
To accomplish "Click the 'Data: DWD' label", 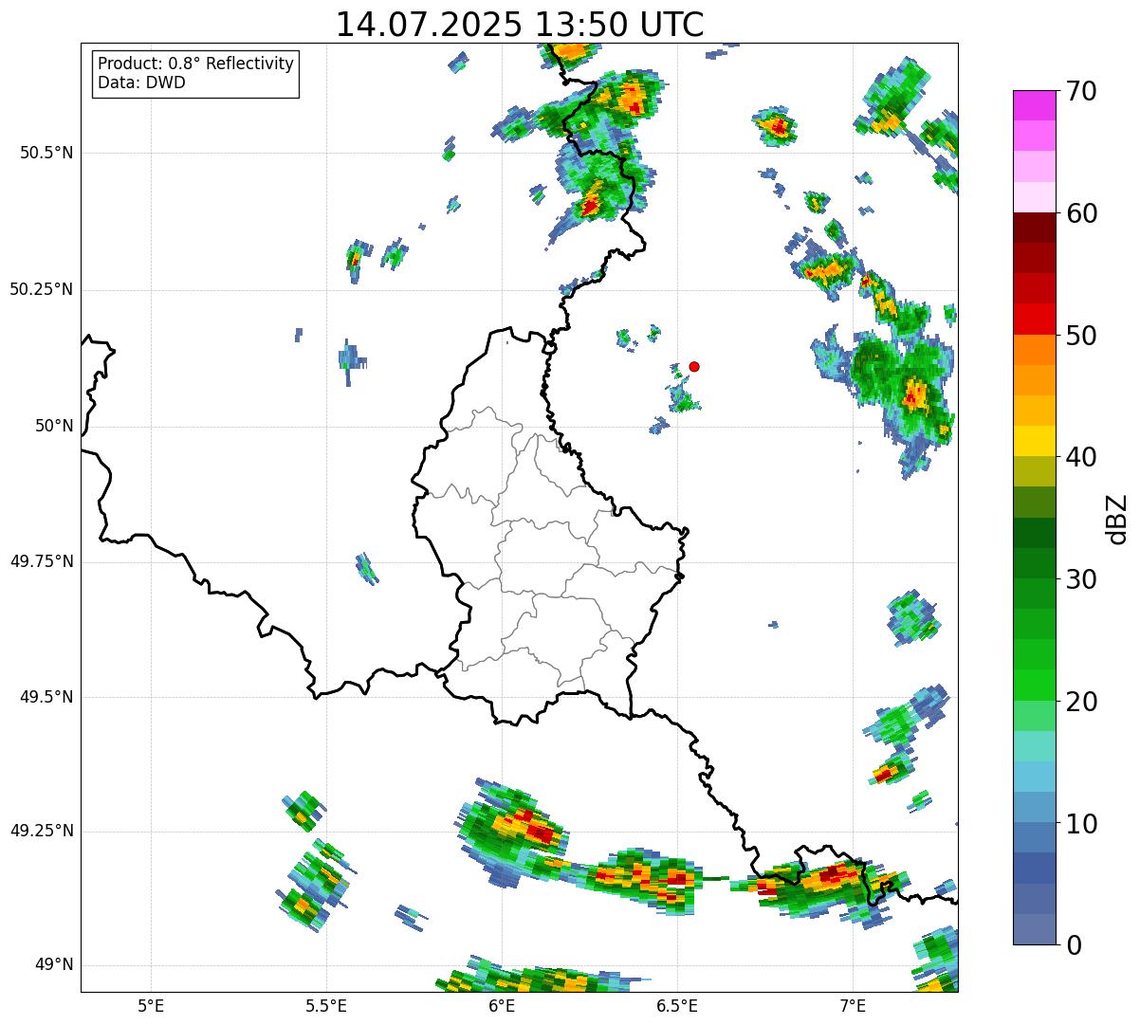I will 141,82.
